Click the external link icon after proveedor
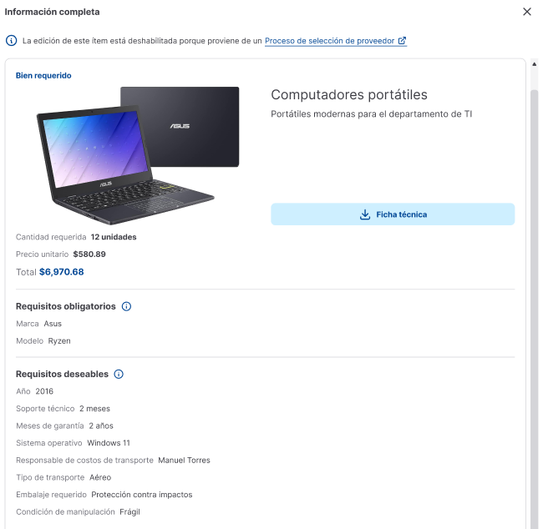The height and width of the screenshot is (529, 543). [x=402, y=41]
